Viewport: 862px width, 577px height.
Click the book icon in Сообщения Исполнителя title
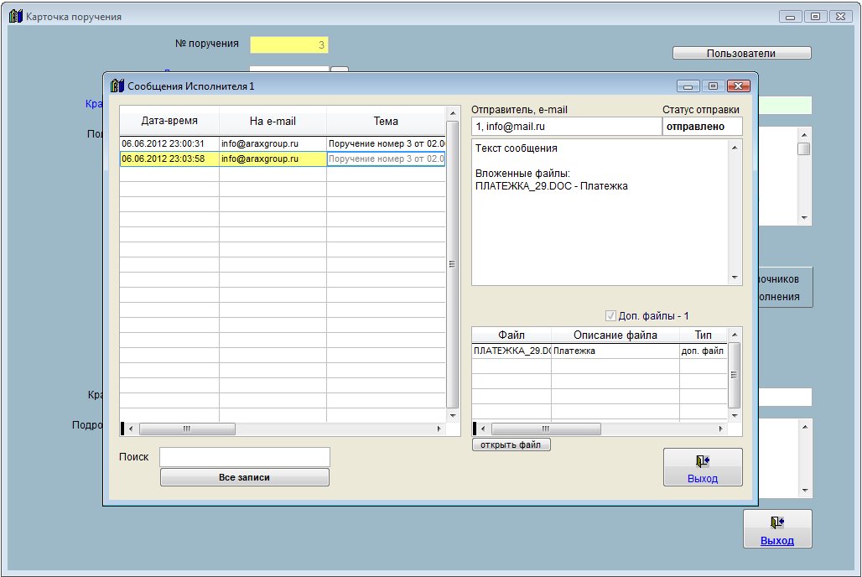117,86
